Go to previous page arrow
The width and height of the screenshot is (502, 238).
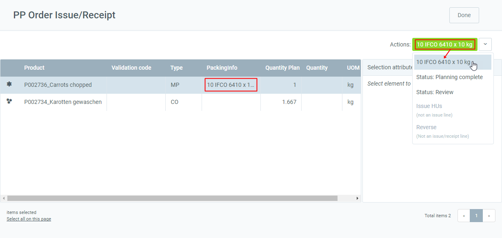pyautogui.click(x=464, y=216)
